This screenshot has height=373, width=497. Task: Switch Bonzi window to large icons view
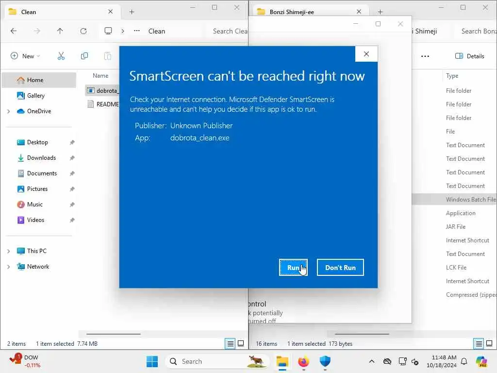489,343
